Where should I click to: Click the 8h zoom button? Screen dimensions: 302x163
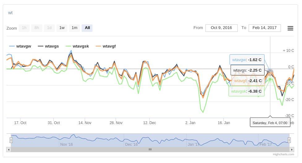[37, 28]
